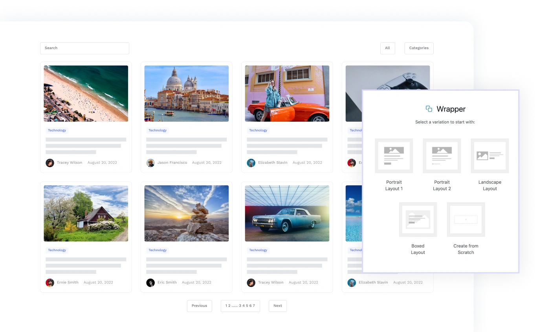The width and height of the screenshot is (535, 332).
Task: Click Jason Francisco's profile picture
Action: click(150, 162)
